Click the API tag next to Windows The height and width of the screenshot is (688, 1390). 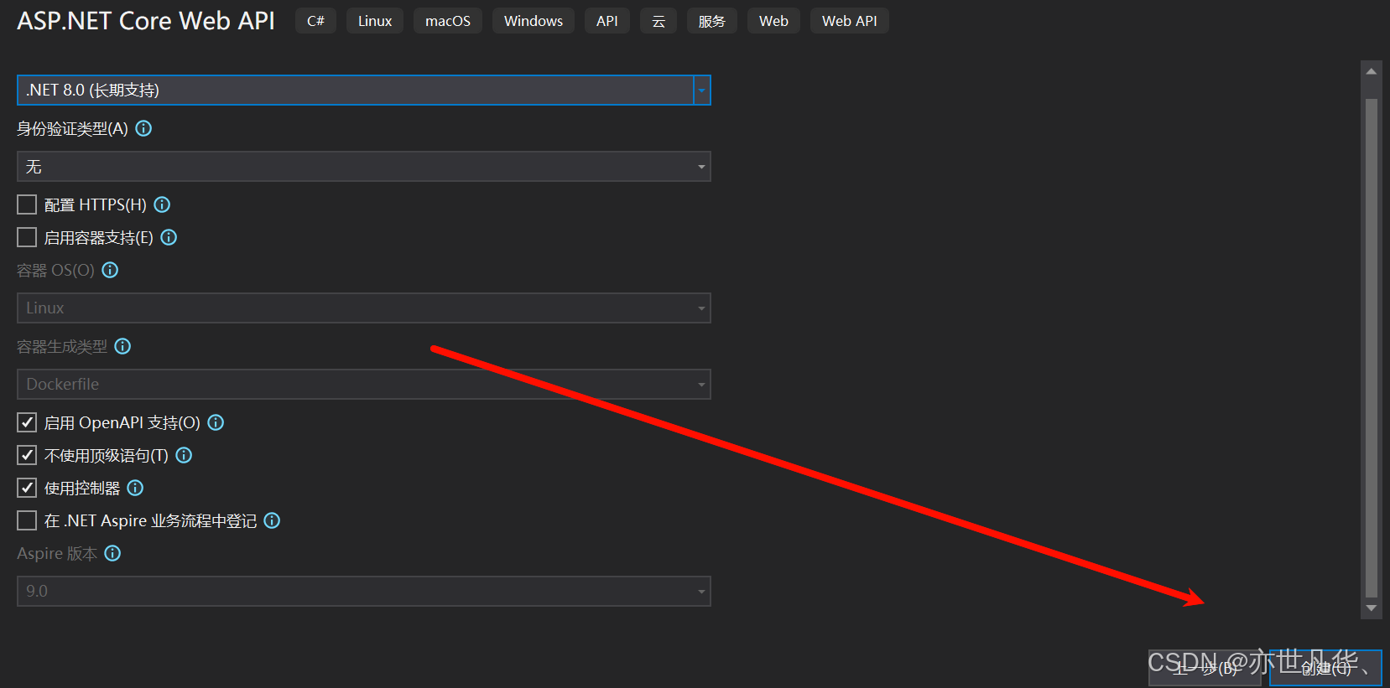607,21
